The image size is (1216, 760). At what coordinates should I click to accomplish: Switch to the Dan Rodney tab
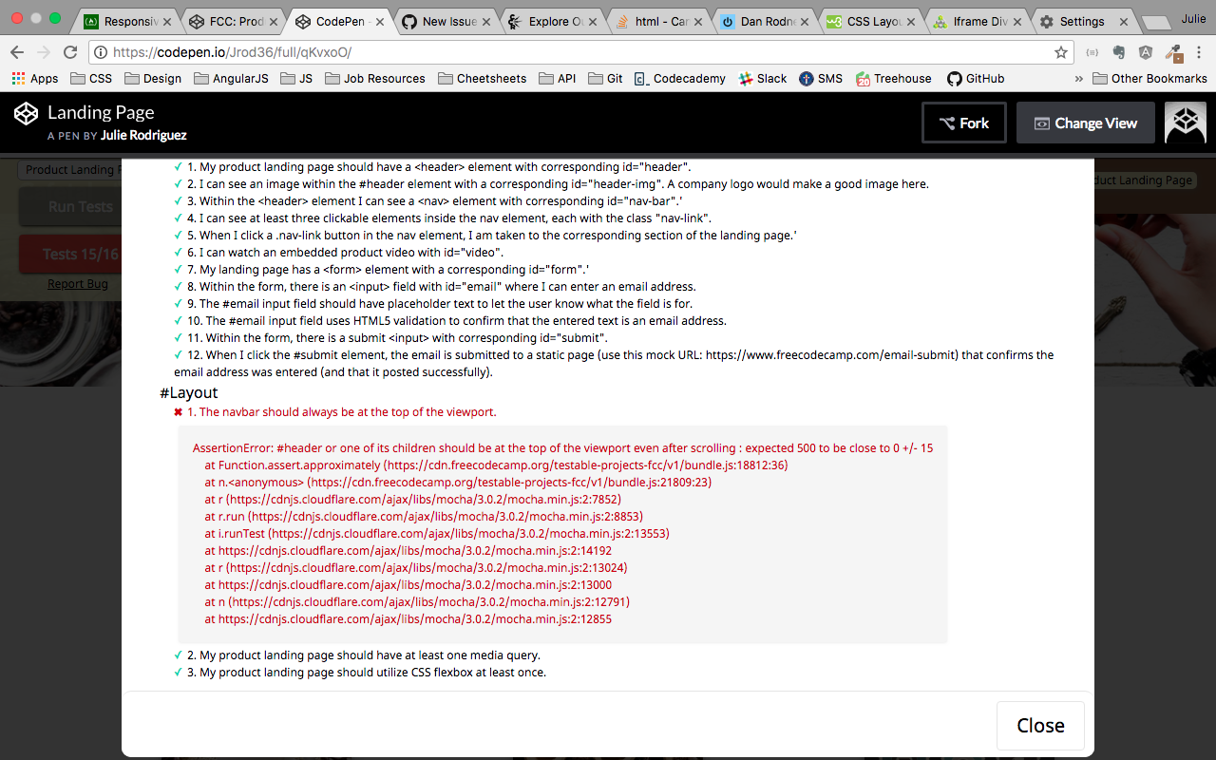(765, 21)
